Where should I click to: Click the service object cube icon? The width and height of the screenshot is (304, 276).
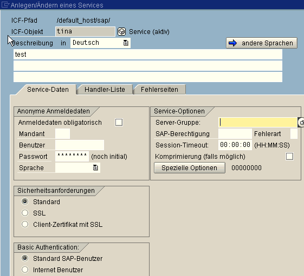coord(122,32)
